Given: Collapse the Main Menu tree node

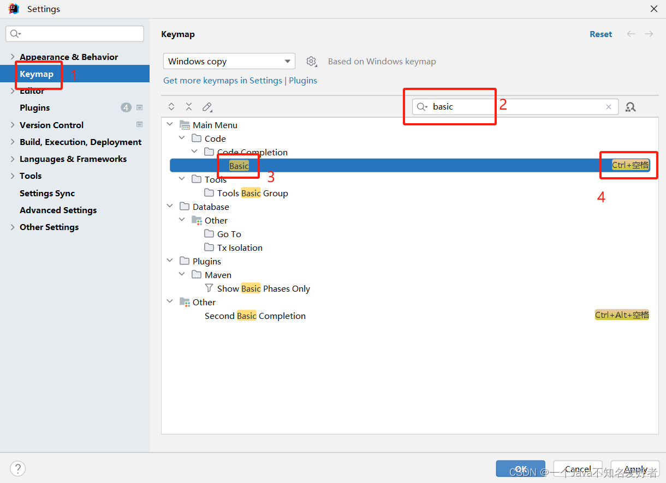Looking at the screenshot, I should [170, 125].
